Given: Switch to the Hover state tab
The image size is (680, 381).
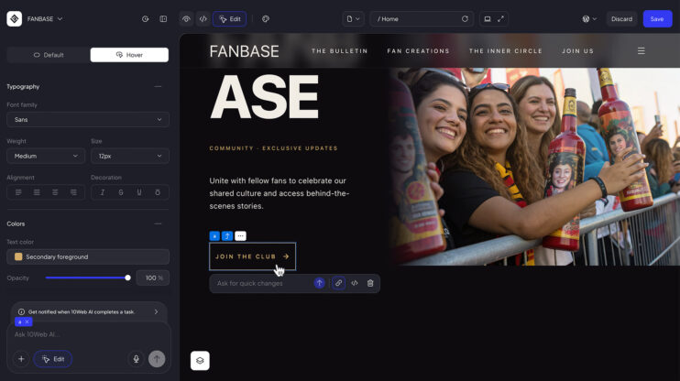Looking at the screenshot, I should click(129, 55).
